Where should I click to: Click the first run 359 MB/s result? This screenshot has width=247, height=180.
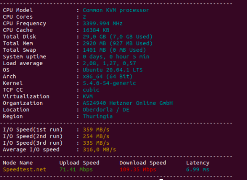[x=96, y=130]
